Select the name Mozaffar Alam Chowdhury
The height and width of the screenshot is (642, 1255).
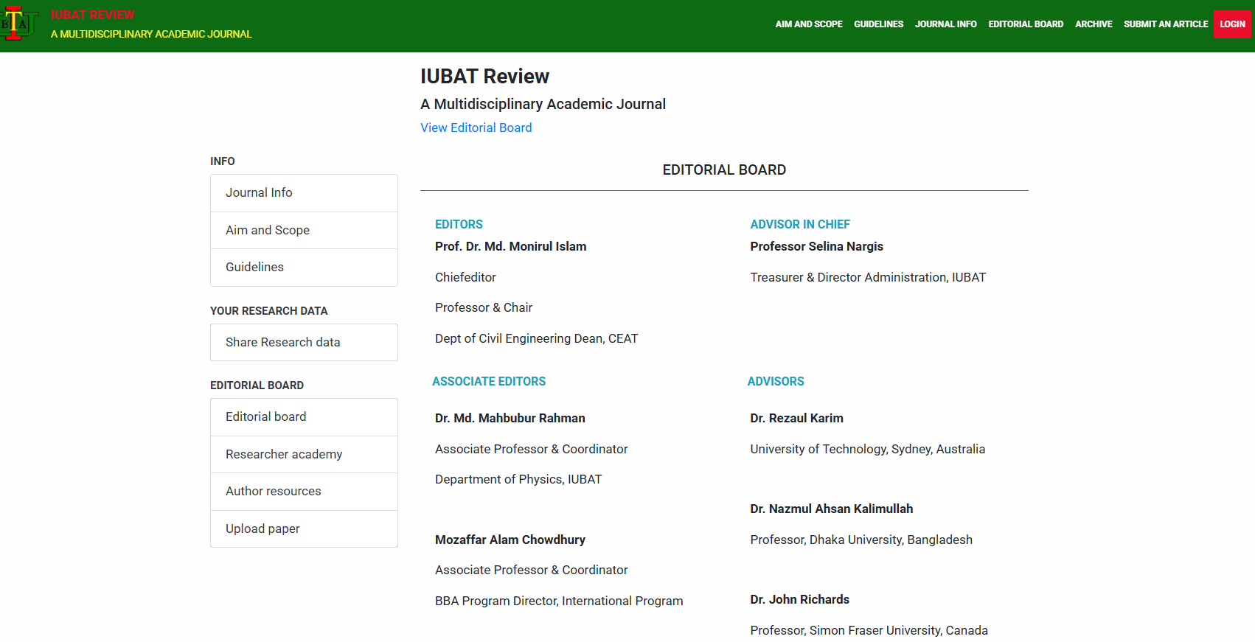coord(510,540)
